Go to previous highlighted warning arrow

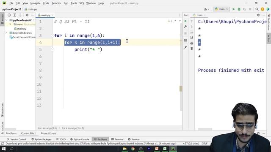pyautogui.click(x=175, y=21)
